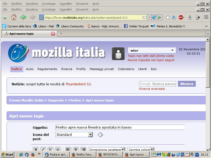Open the Ricerca avanzata link

(152, 89)
